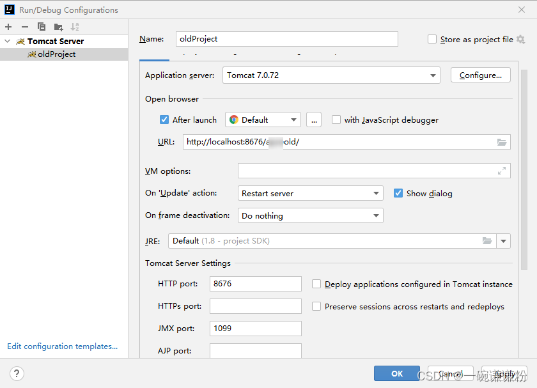
Task: Uncheck After launch open browser option
Action: (x=164, y=120)
